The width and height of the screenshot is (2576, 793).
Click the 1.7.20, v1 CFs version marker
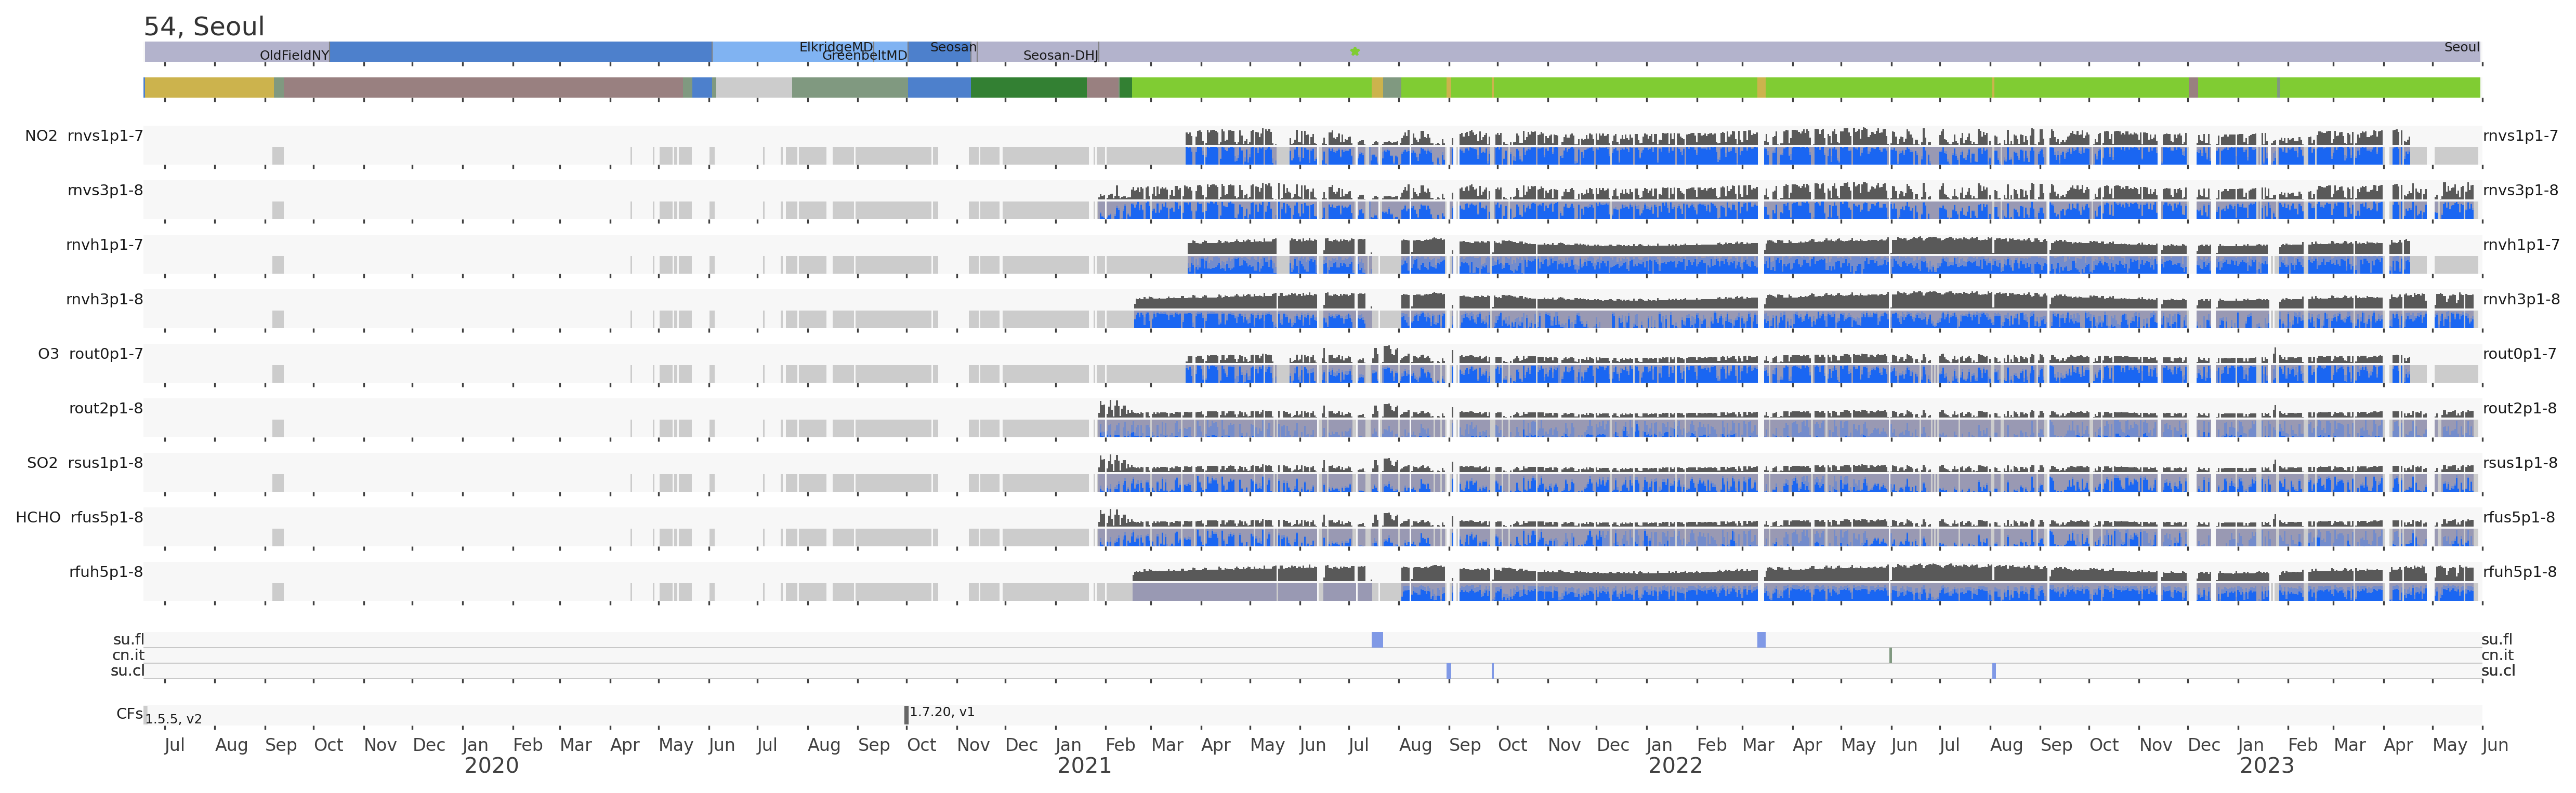point(907,714)
